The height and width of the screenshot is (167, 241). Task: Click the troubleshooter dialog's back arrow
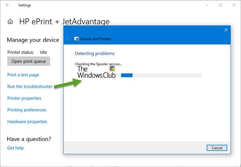68,39
